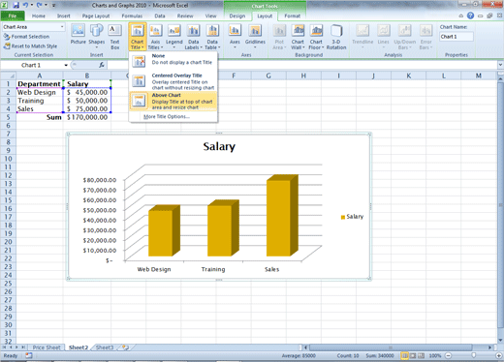The height and width of the screenshot is (362, 504).
Task: Select Page Break Preview view
Action: [x=421, y=355]
